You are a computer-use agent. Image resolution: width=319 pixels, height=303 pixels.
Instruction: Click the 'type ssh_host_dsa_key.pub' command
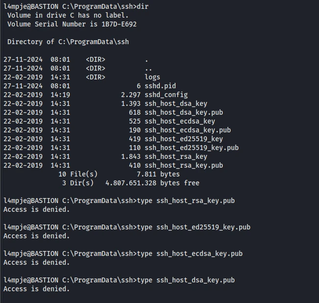[186, 280]
